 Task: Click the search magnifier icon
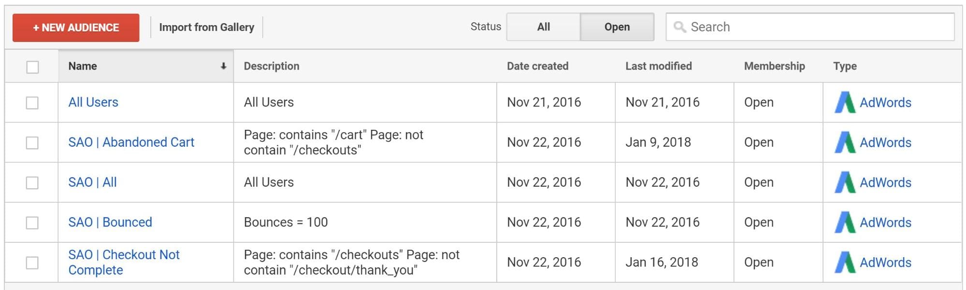click(x=679, y=27)
